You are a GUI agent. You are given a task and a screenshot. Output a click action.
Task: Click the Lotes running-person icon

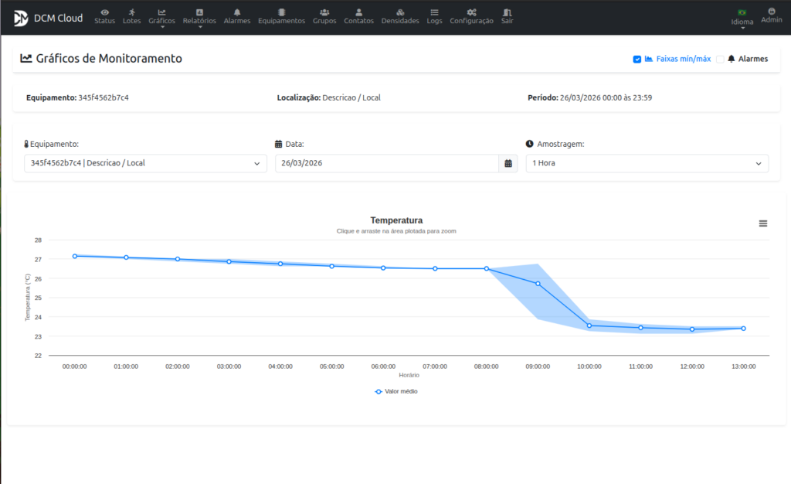132,12
